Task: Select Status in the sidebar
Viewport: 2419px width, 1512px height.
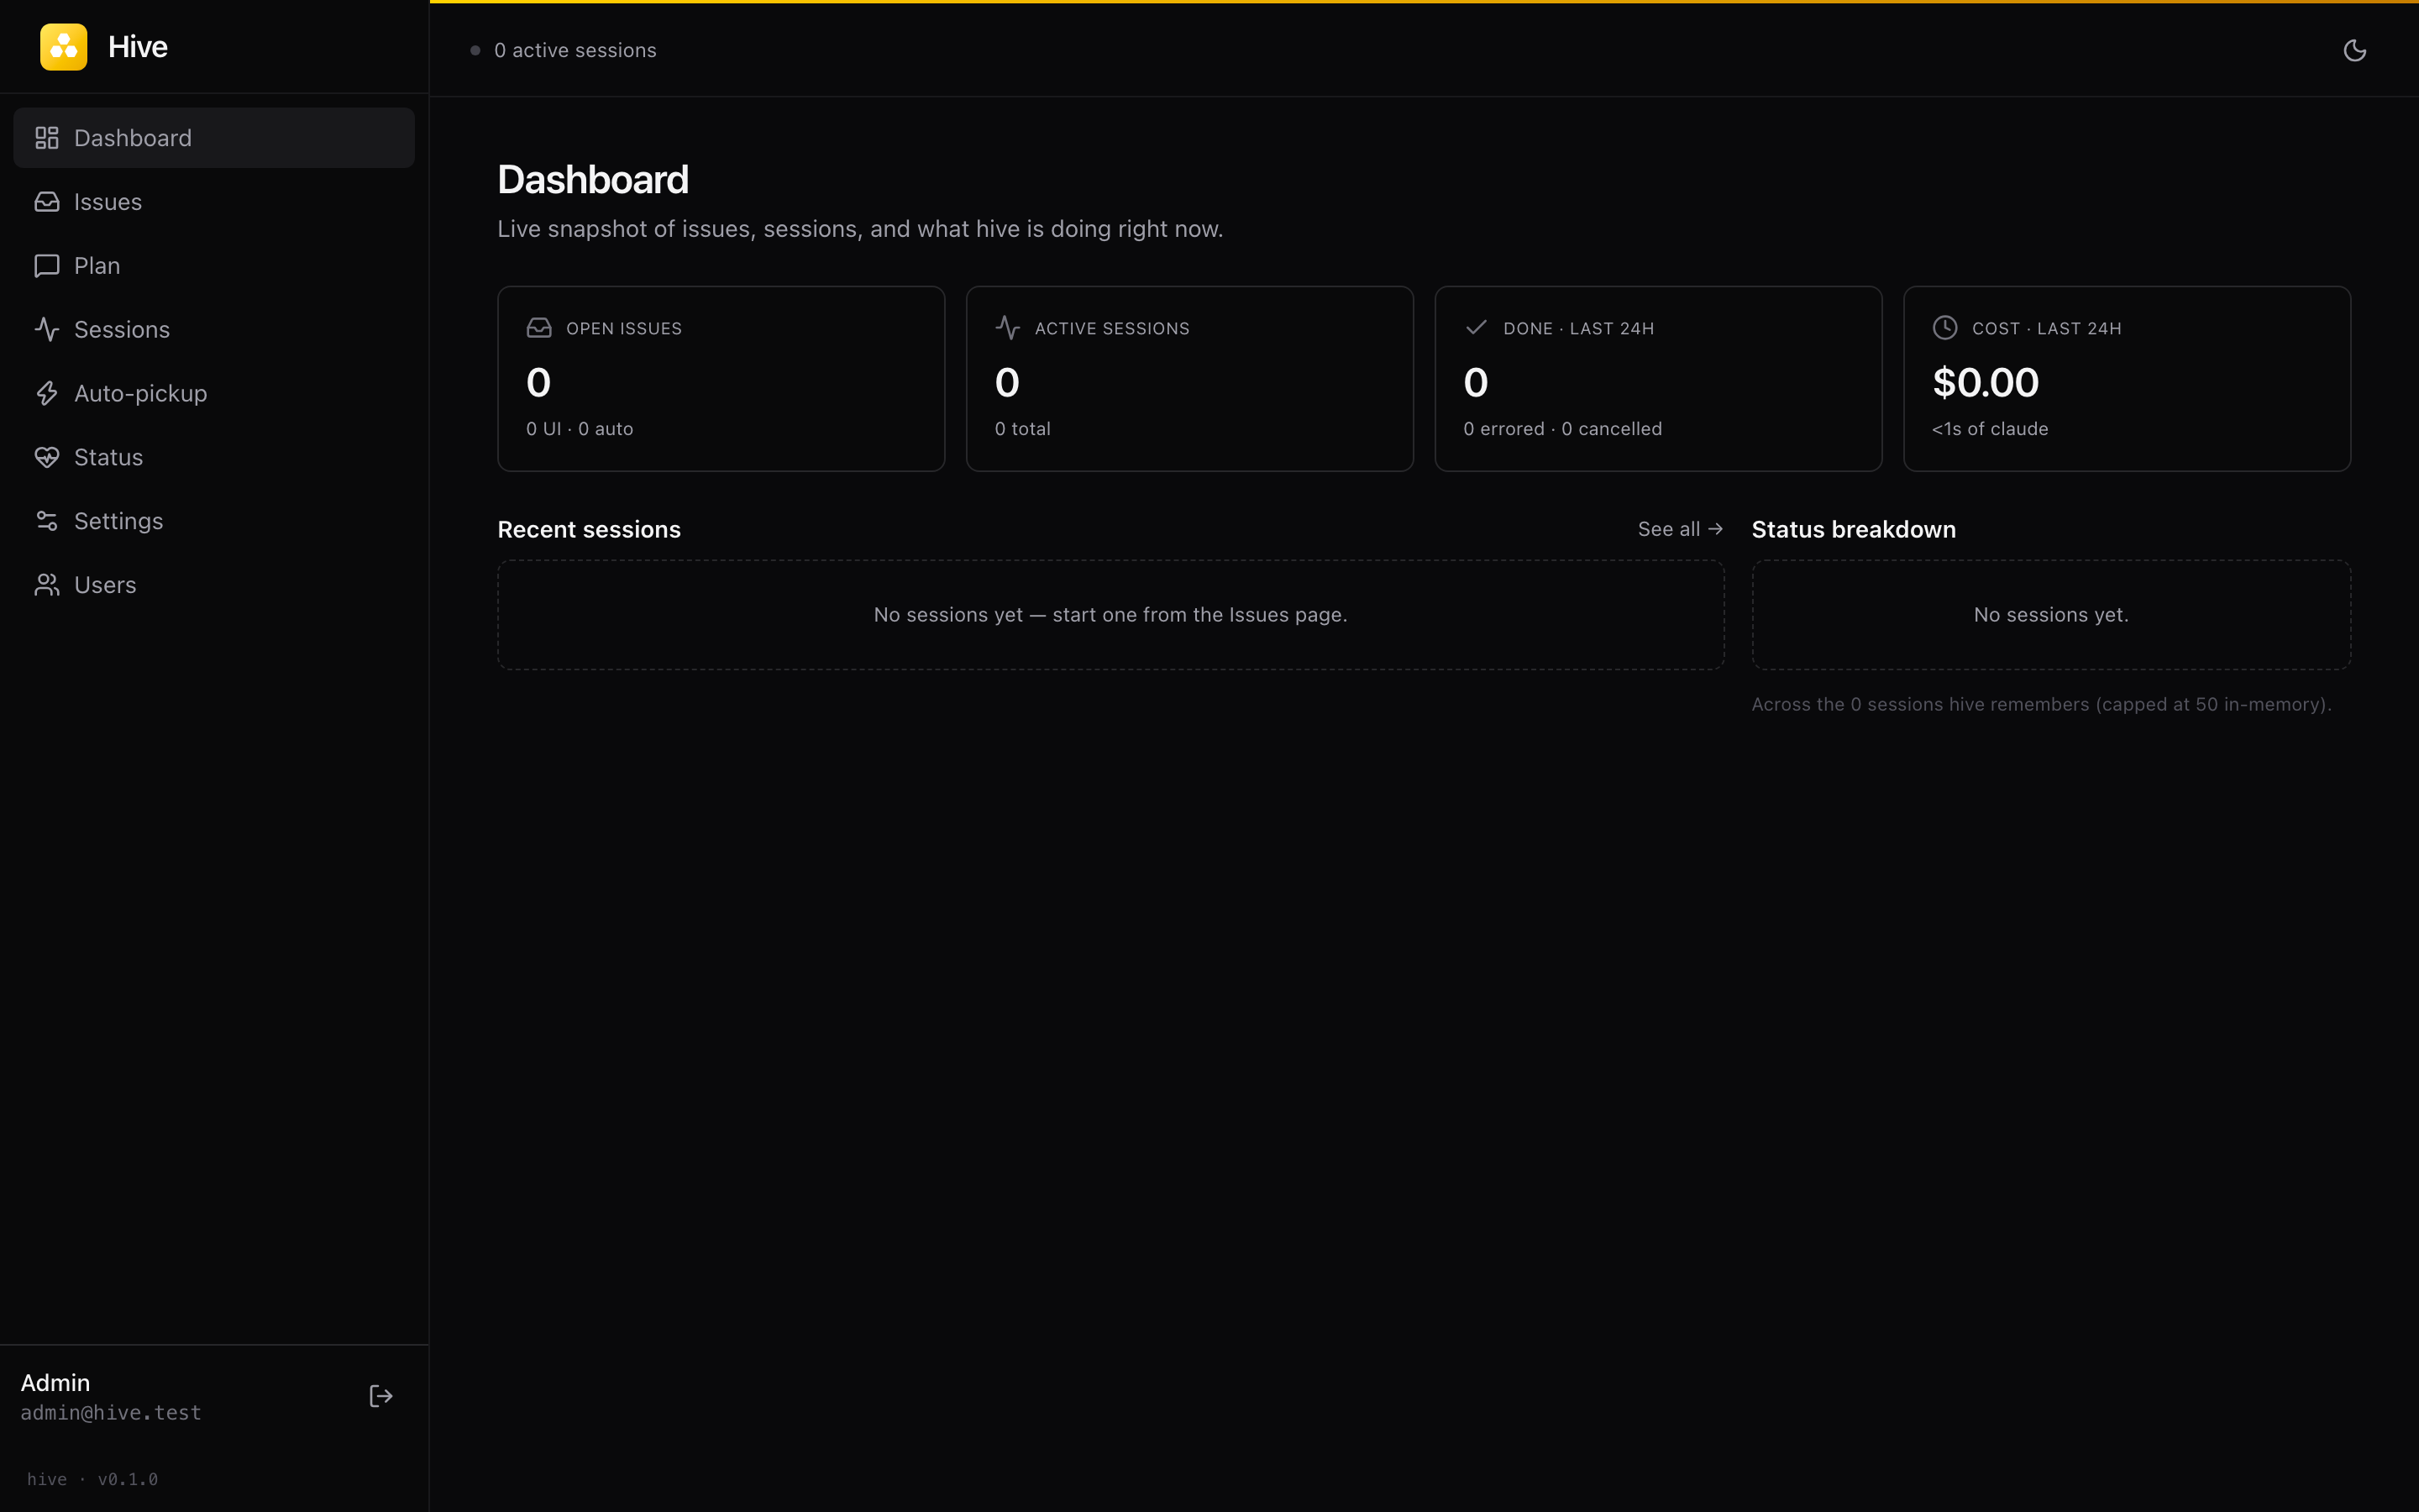Action: [x=214, y=458]
